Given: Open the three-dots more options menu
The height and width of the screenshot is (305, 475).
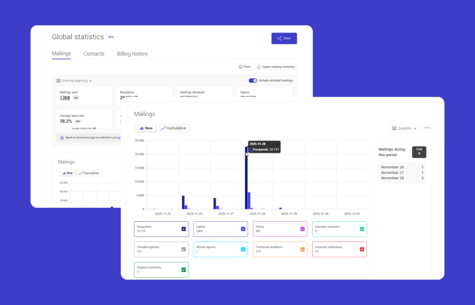Looking at the screenshot, I should (427, 128).
